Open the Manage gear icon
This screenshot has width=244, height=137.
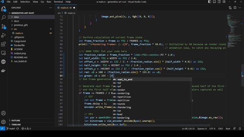tap(3, 122)
